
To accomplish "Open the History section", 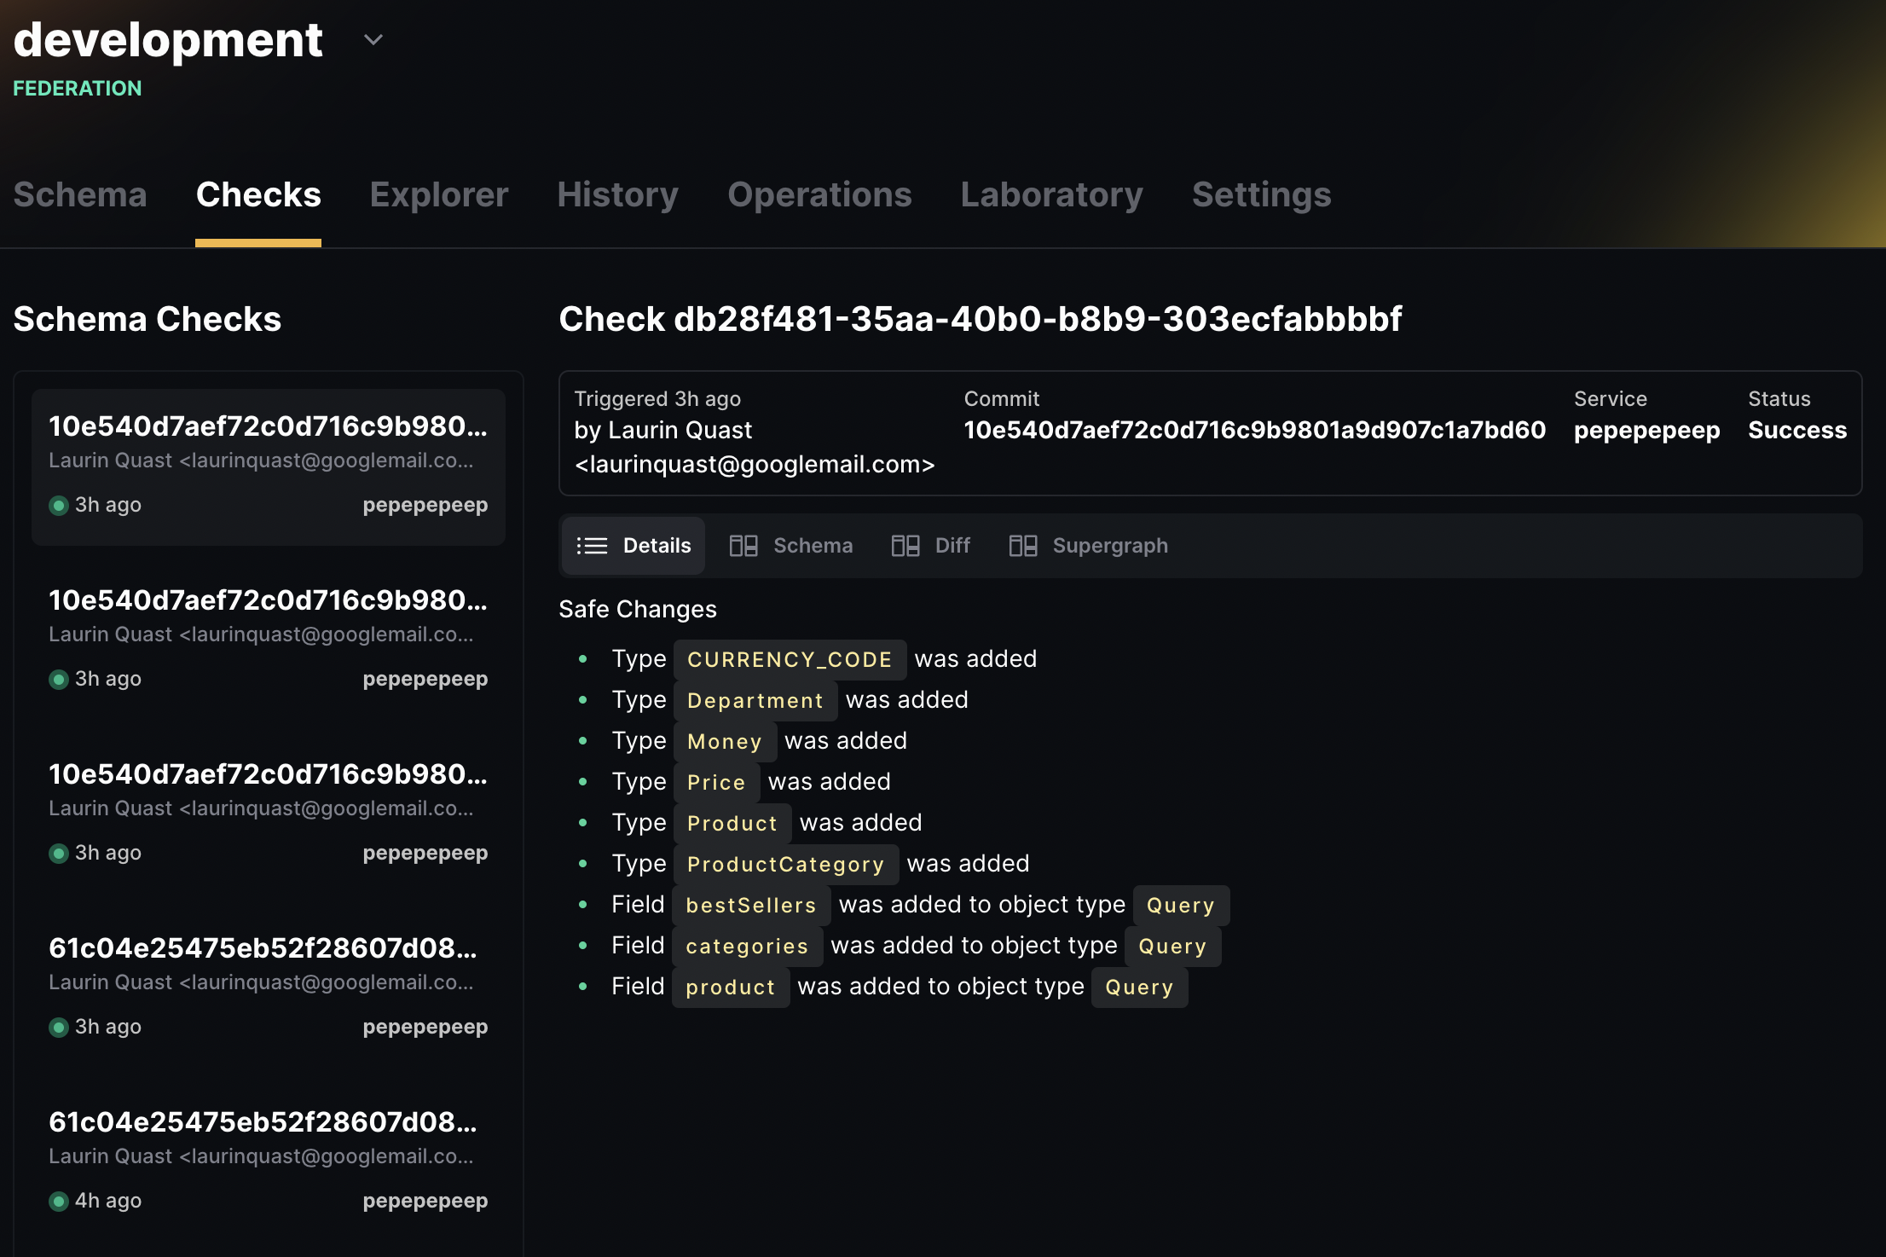I will 617,194.
